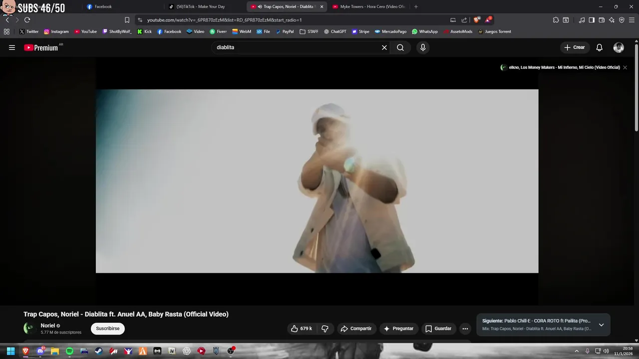The image size is (639, 359).
Task: Go back with the browser back arrow
Action: tap(7, 20)
